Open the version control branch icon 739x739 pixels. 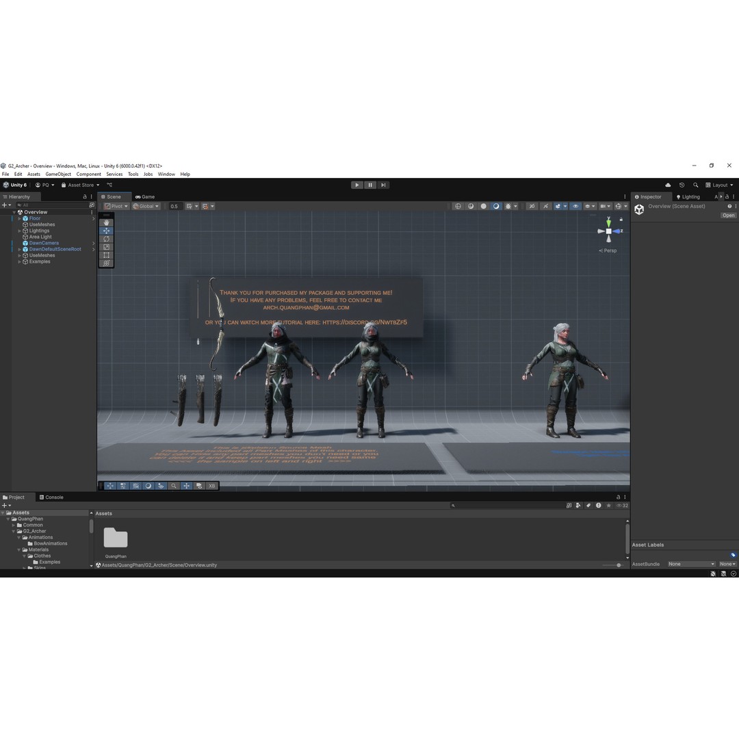click(x=109, y=185)
